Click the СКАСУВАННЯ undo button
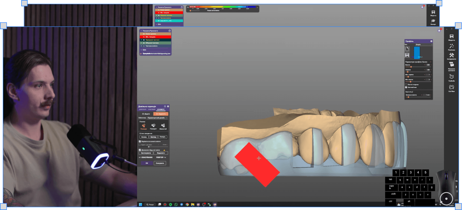Viewport: 462px width, 210px height. [x=146, y=157]
